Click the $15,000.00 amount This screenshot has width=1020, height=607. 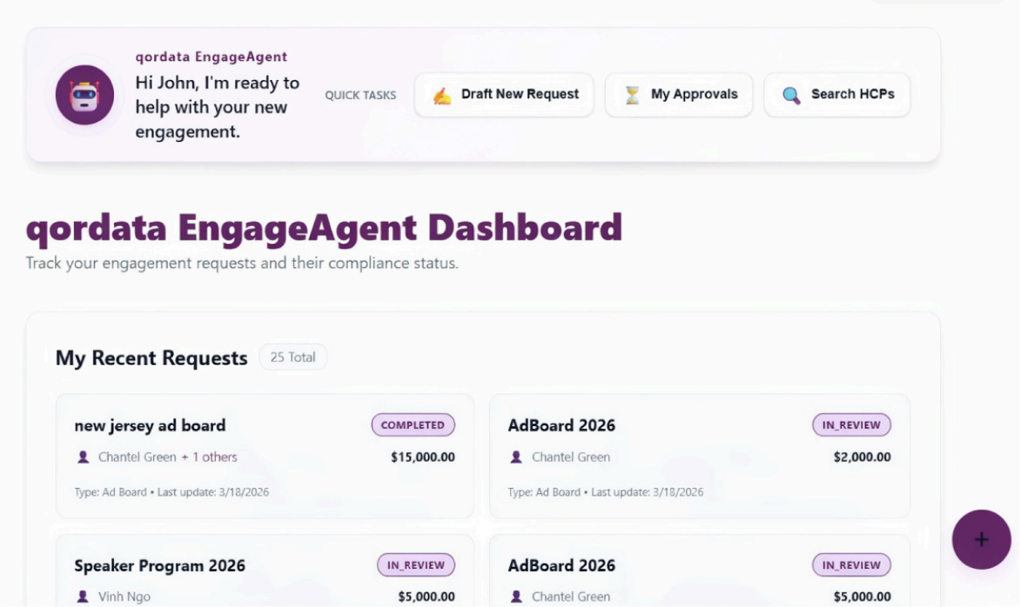[x=422, y=457]
